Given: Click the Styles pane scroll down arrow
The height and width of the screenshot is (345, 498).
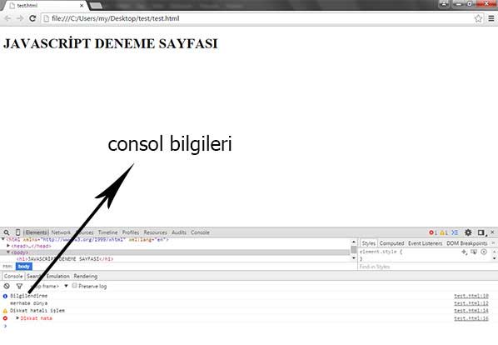Looking at the screenshot, I should tap(494, 258).
